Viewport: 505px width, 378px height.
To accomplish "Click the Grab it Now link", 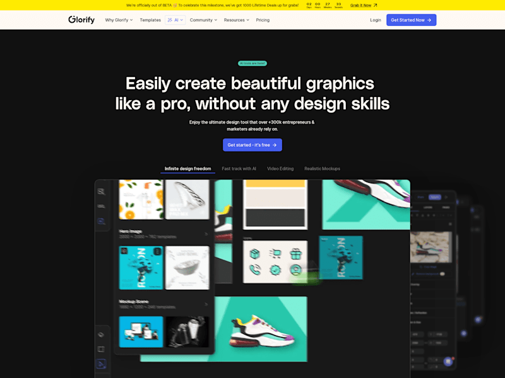I will pyautogui.click(x=360, y=5).
